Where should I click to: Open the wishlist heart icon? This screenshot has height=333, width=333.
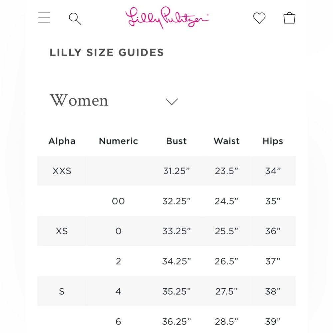[259, 18]
